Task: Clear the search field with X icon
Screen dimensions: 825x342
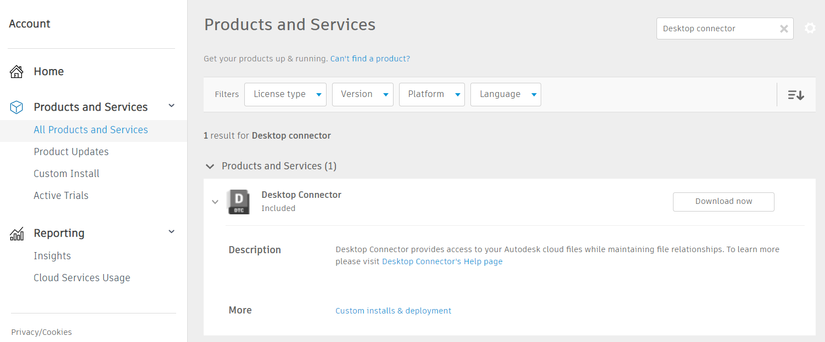Action: (x=784, y=29)
